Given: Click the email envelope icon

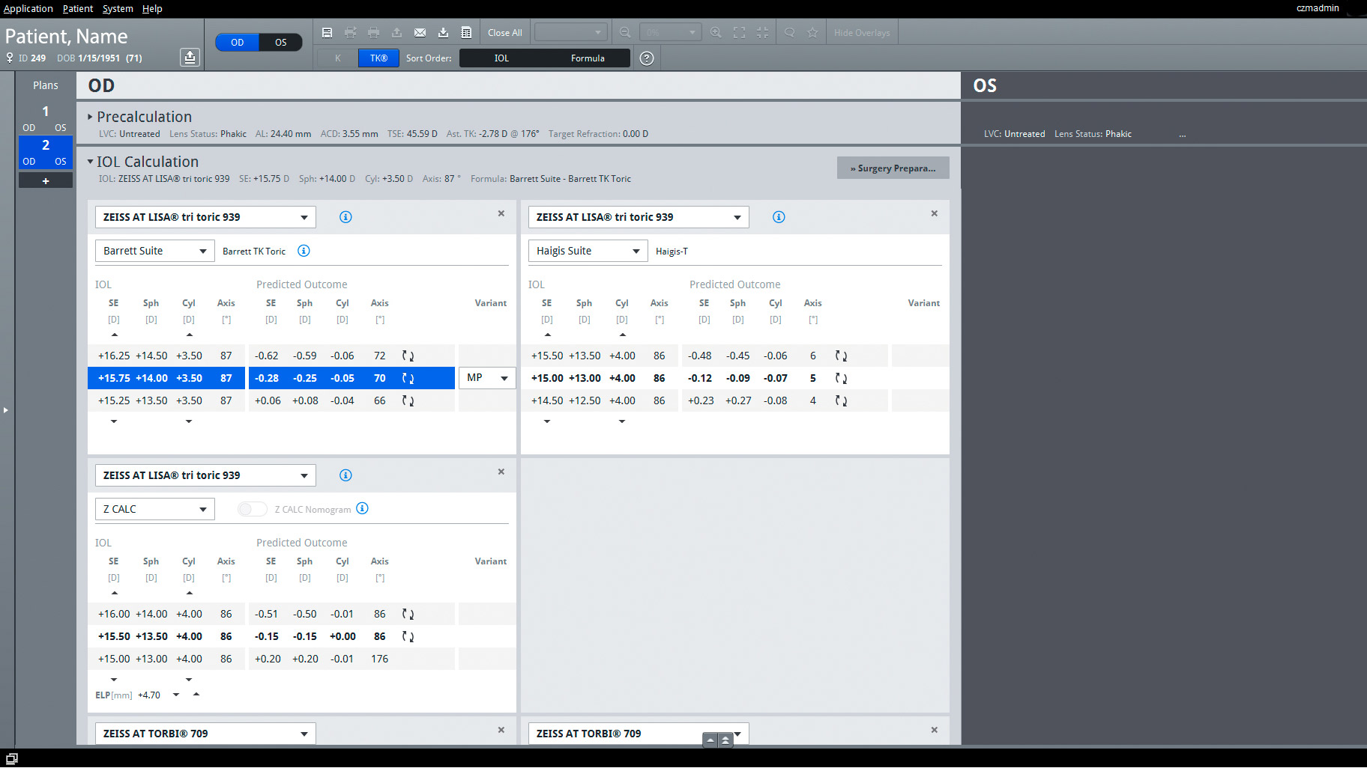Looking at the screenshot, I should (420, 32).
